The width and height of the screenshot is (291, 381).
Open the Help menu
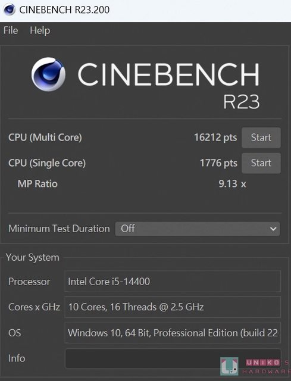coord(40,30)
